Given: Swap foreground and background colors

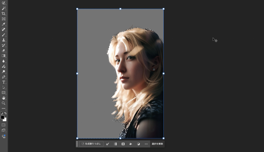Looking at the screenshot, I should tap(5, 113).
